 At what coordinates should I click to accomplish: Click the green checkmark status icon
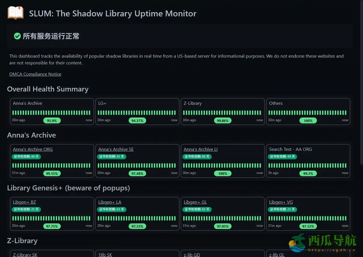(17, 36)
